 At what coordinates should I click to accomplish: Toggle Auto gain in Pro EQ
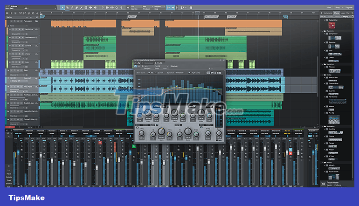coord(217,140)
